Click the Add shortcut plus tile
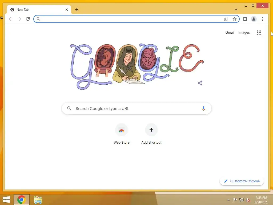This screenshot has width=273, height=205. pos(151,134)
